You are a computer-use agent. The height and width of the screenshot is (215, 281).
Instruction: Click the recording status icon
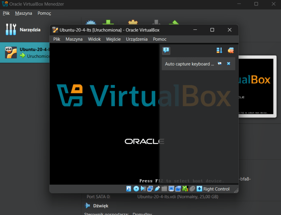178,189
